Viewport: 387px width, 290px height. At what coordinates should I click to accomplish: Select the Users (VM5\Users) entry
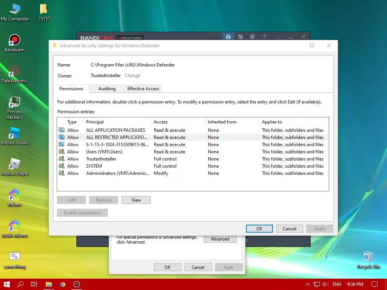pyautogui.click(x=193, y=151)
